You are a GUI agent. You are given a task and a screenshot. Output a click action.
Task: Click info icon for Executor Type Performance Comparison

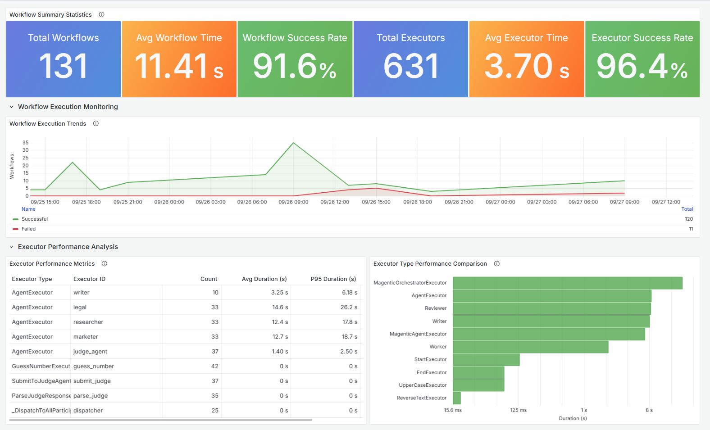(x=496, y=263)
